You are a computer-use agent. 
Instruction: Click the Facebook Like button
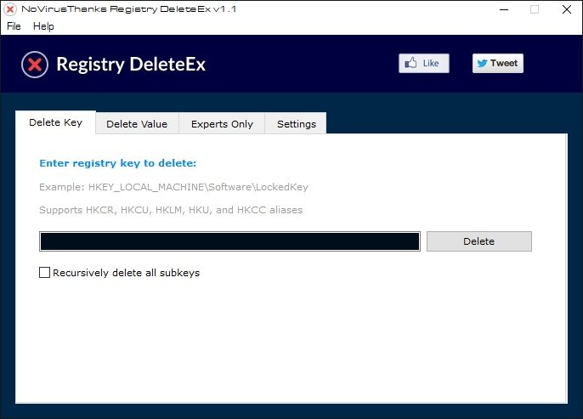(424, 63)
